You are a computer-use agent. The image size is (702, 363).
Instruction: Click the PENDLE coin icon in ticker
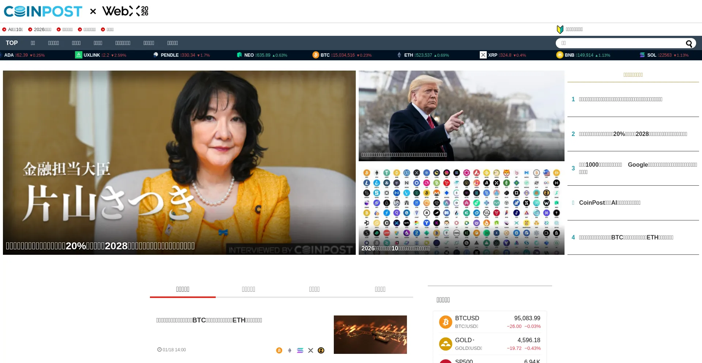tap(156, 55)
